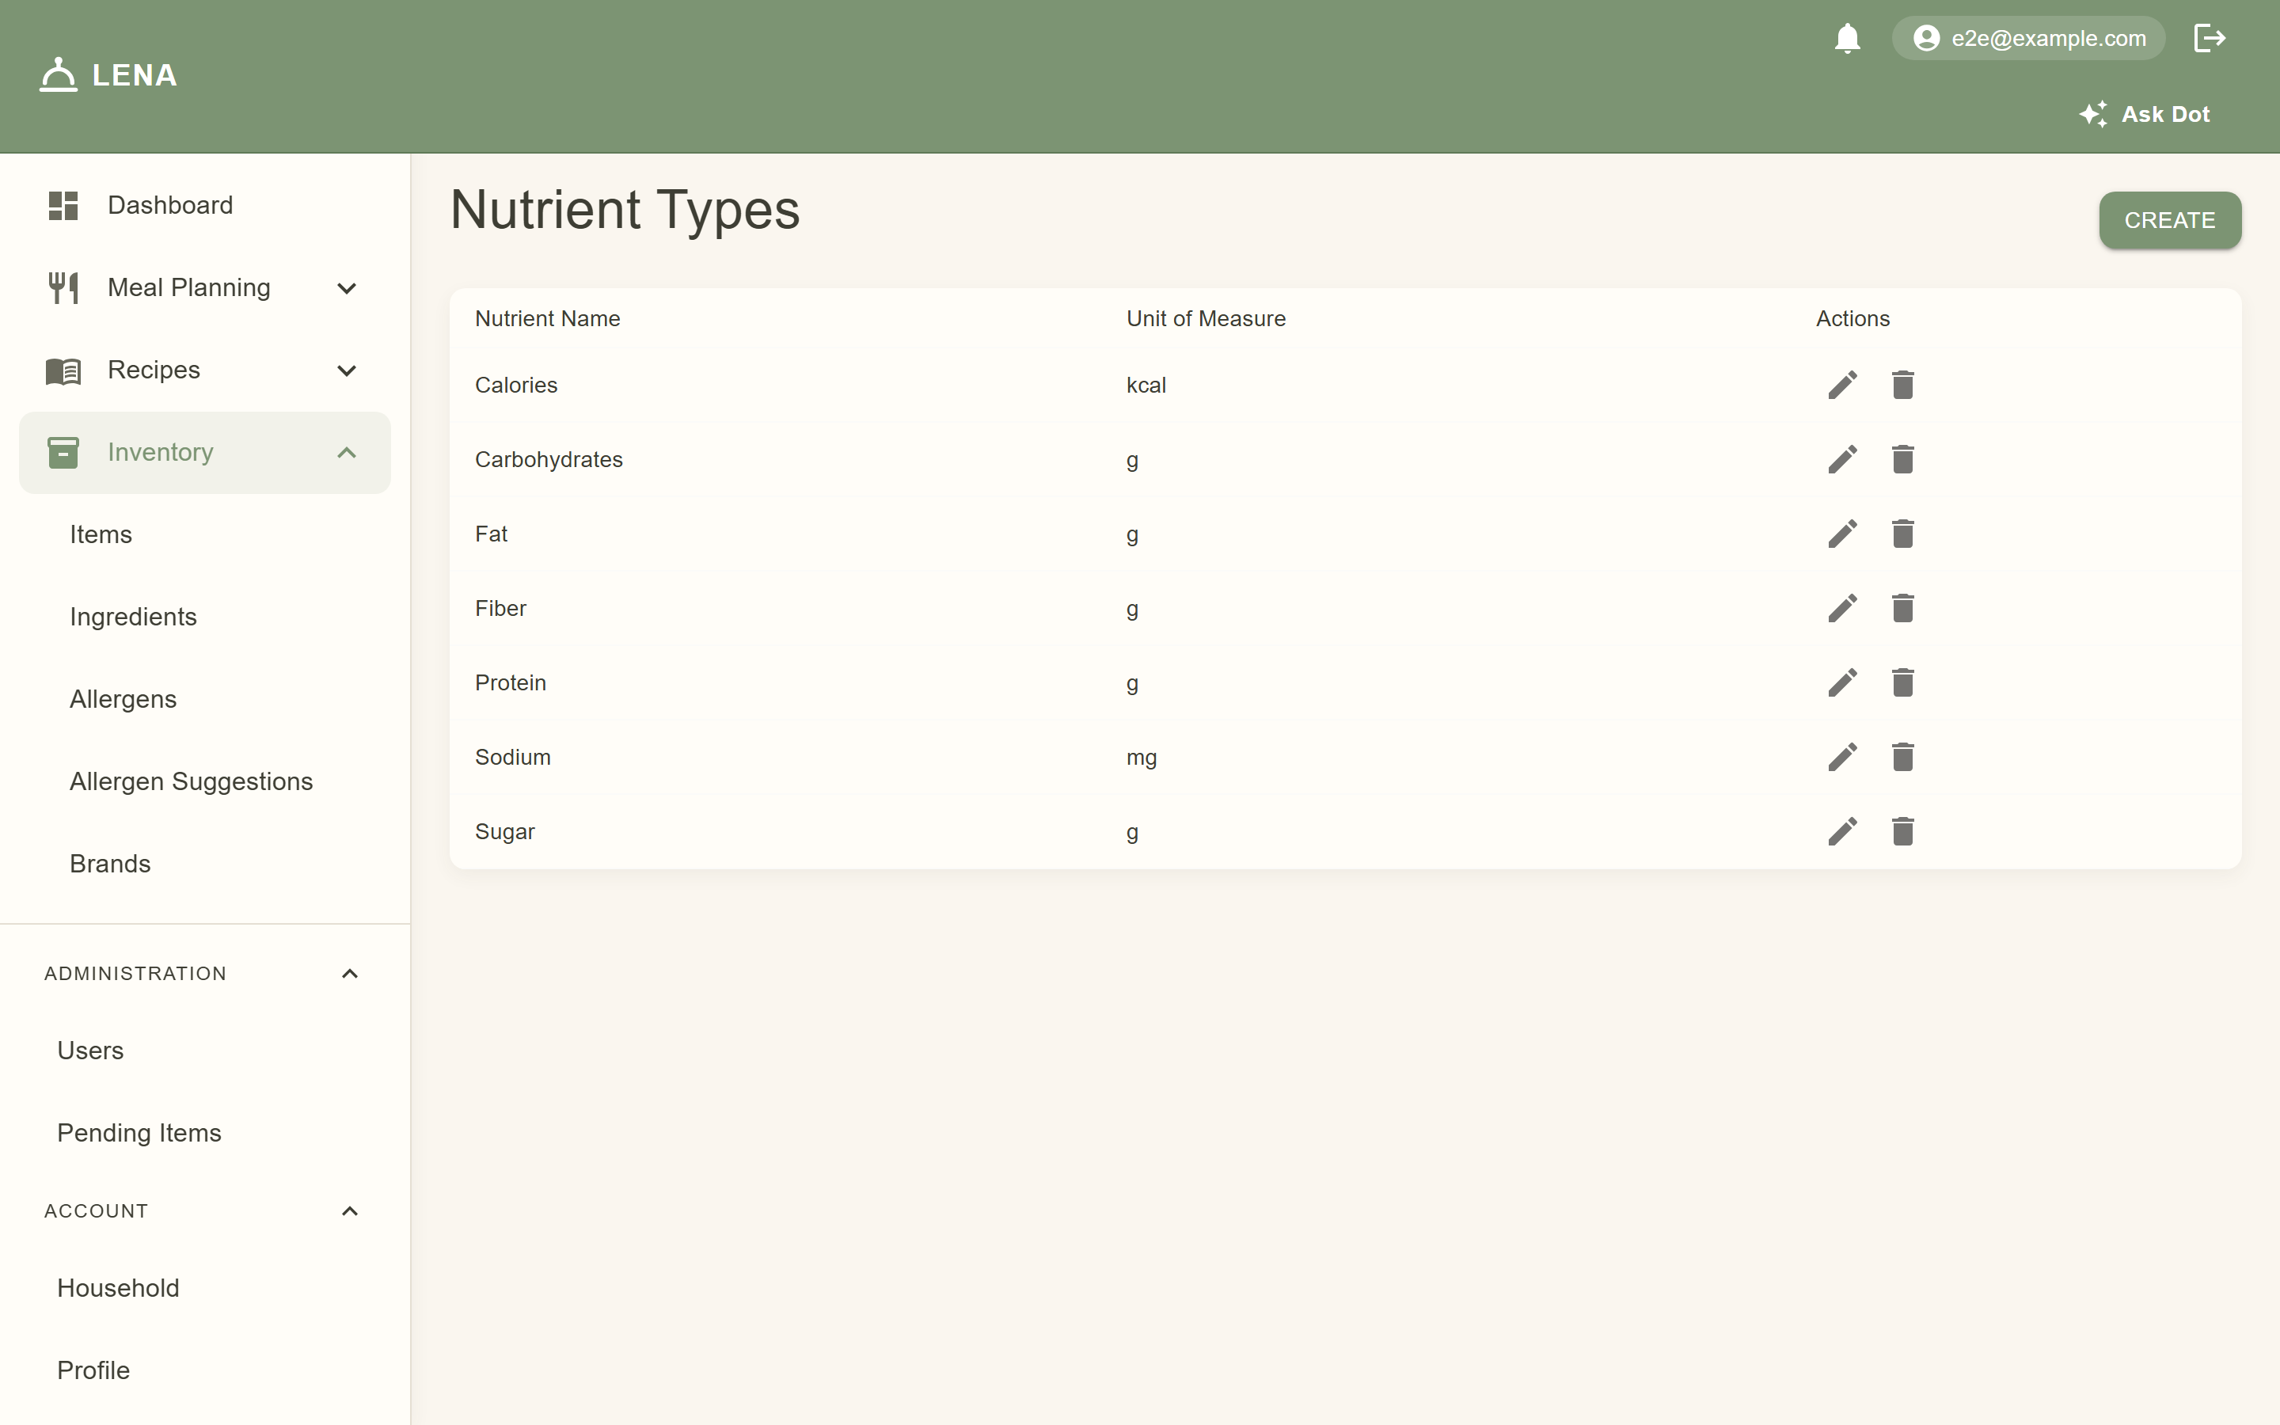Edit the Carbohydrates nutrient
This screenshot has height=1425, width=2280.
1843,459
